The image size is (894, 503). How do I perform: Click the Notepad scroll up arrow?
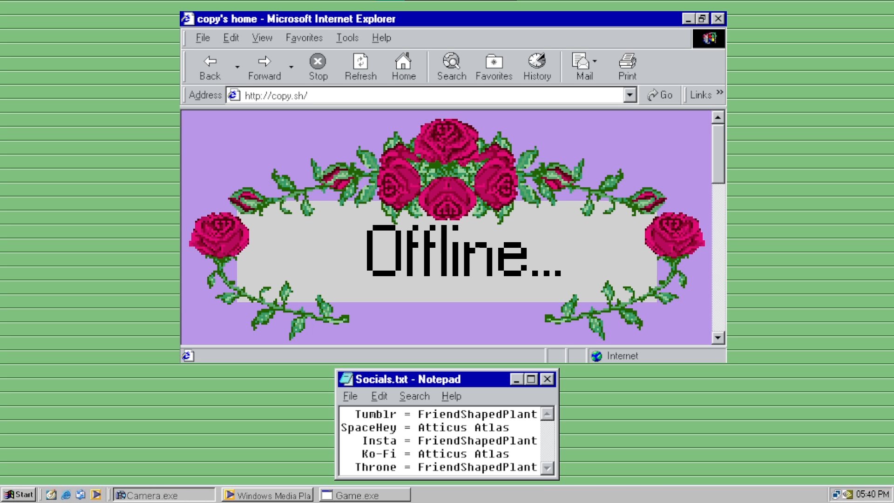[x=548, y=414]
